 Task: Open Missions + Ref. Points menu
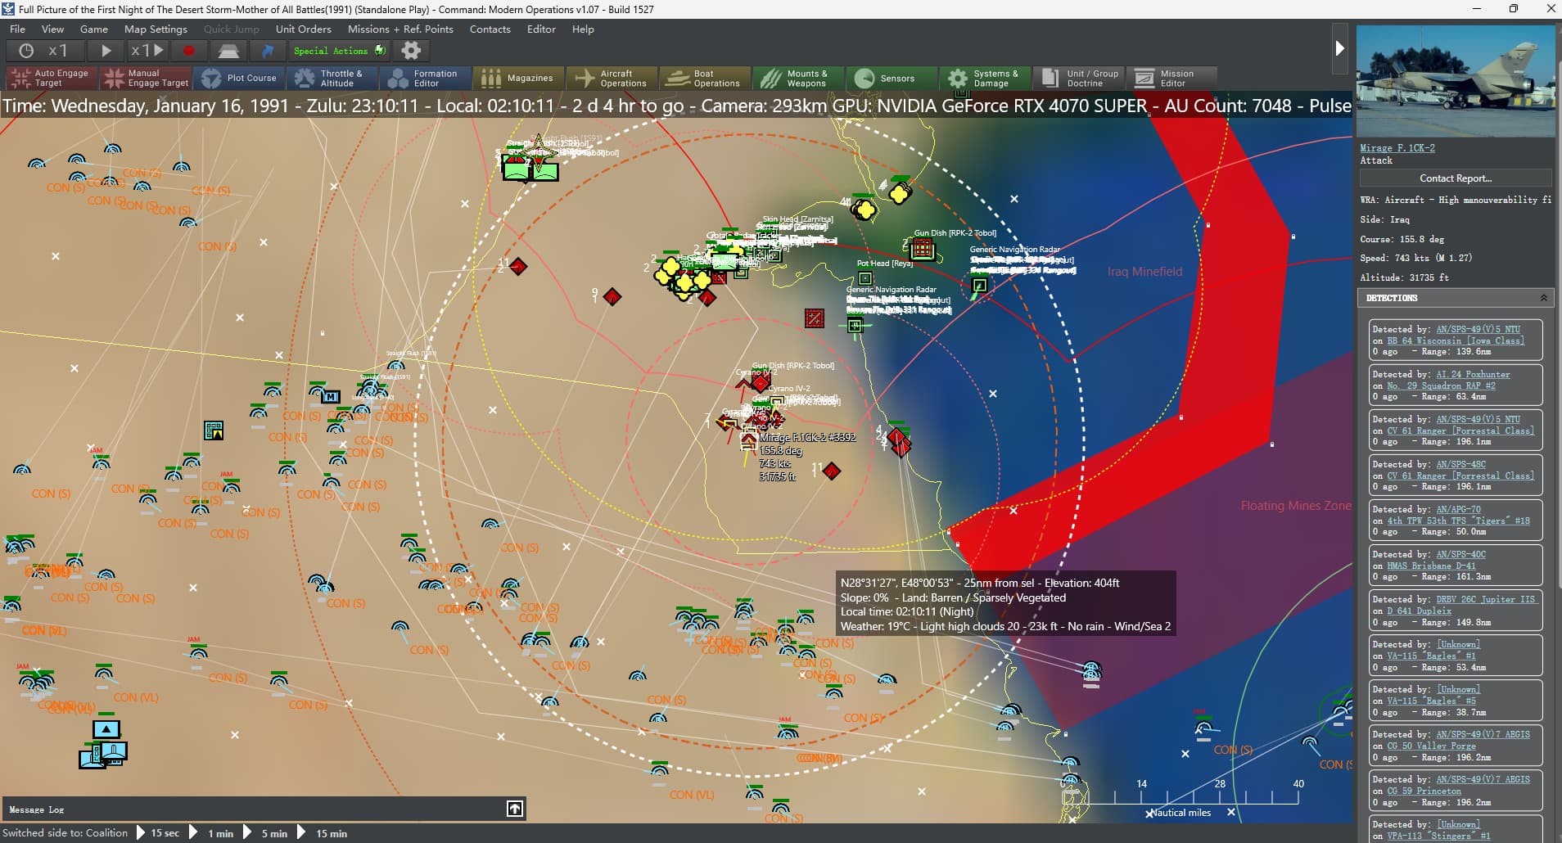click(x=400, y=29)
